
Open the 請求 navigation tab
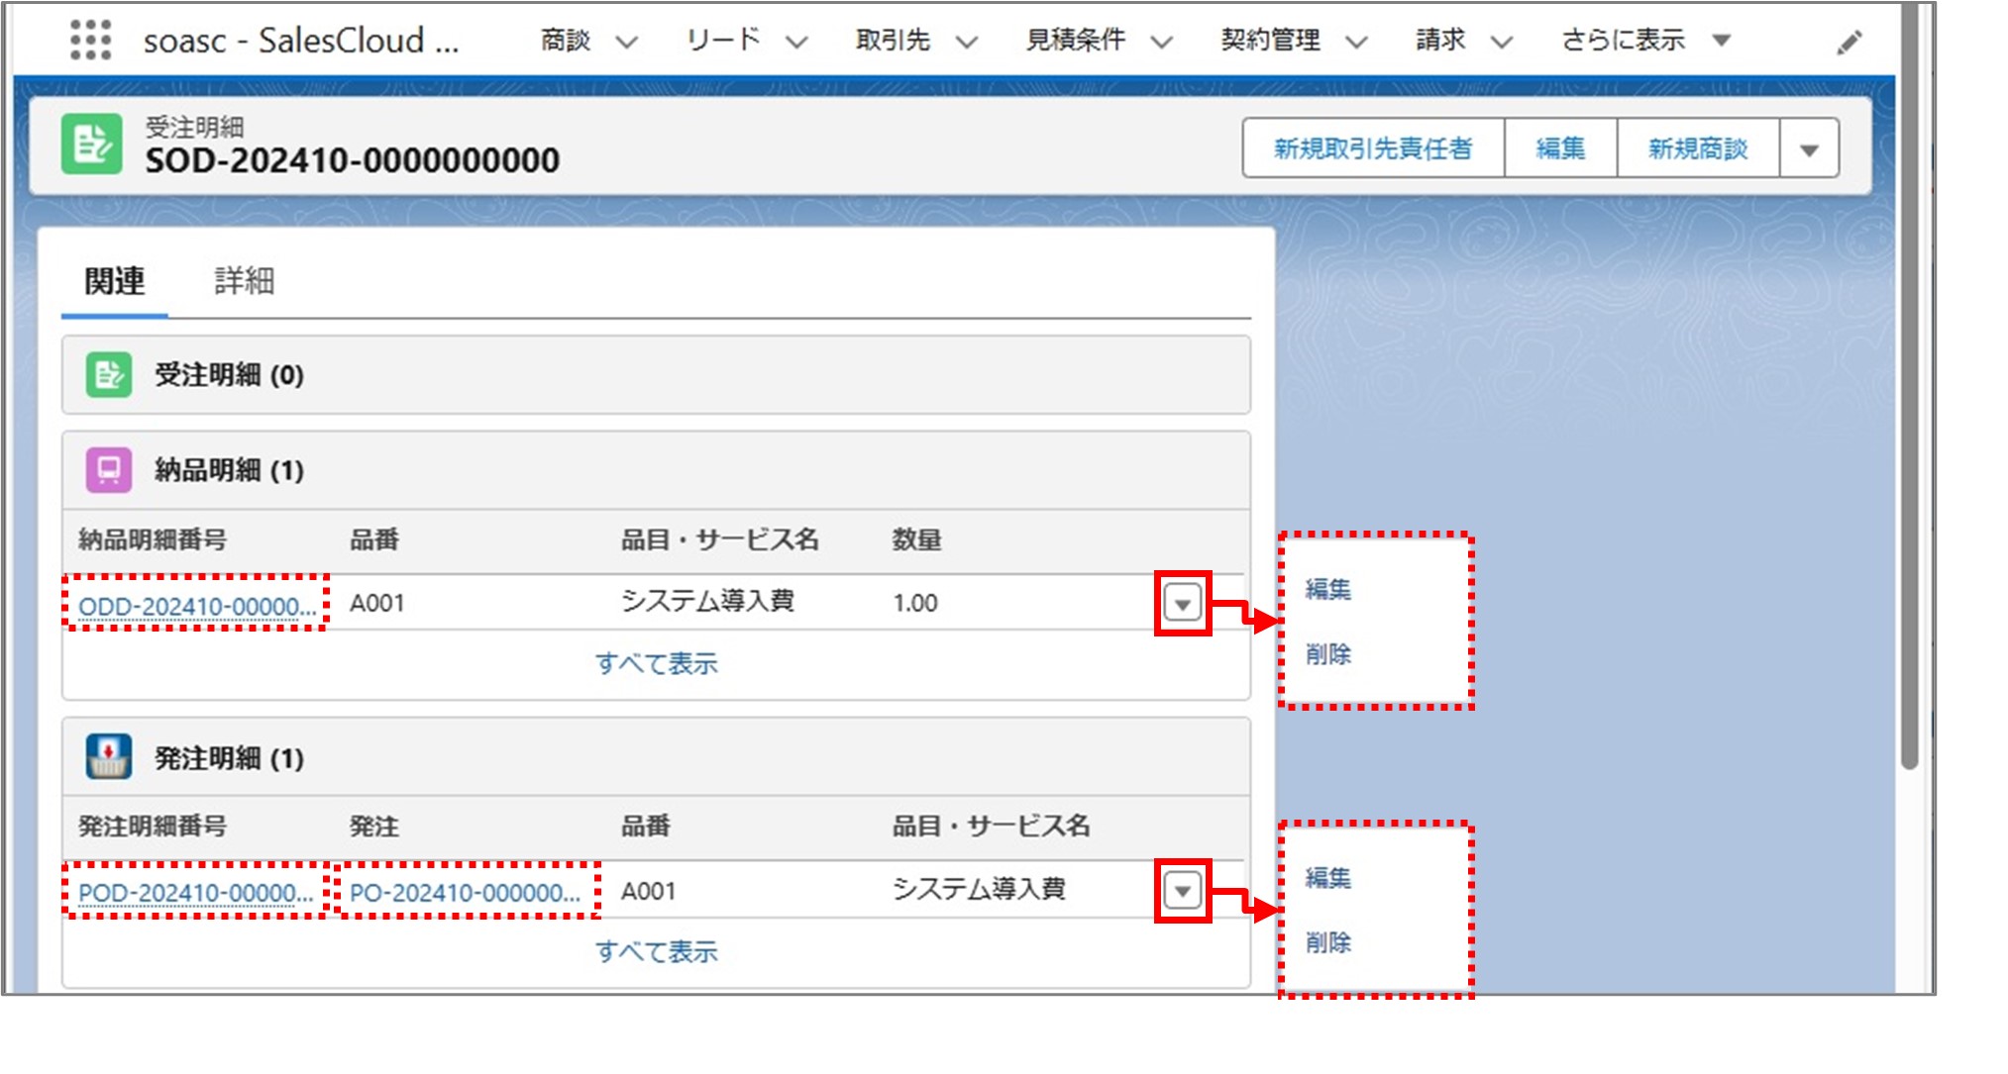click(x=1440, y=41)
